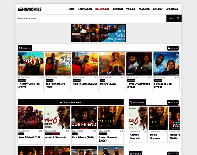Open the I Swear To God poster
The width and height of the screenshot is (197, 155).
tap(166, 64)
